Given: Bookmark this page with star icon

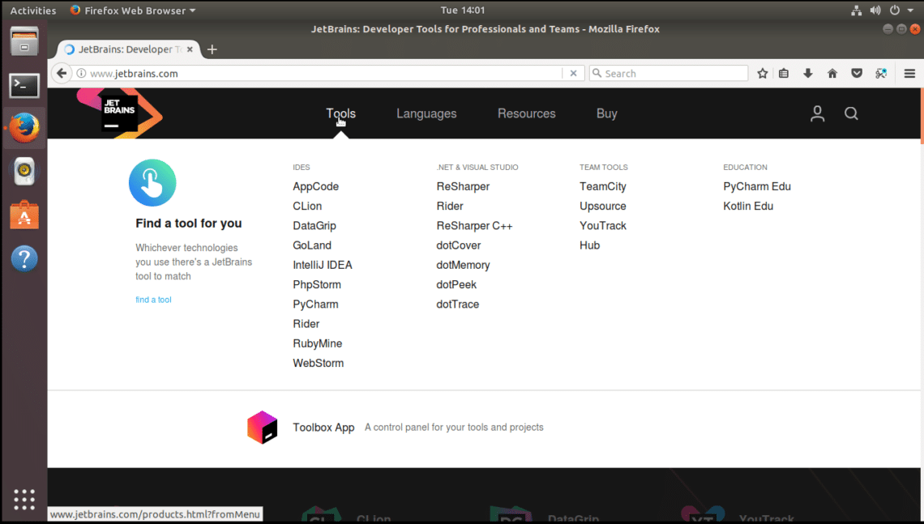Looking at the screenshot, I should (763, 73).
